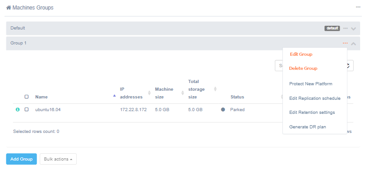Select Edit Replication schedule
The width and height of the screenshot is (366, 171).
[x=315, y=98]
